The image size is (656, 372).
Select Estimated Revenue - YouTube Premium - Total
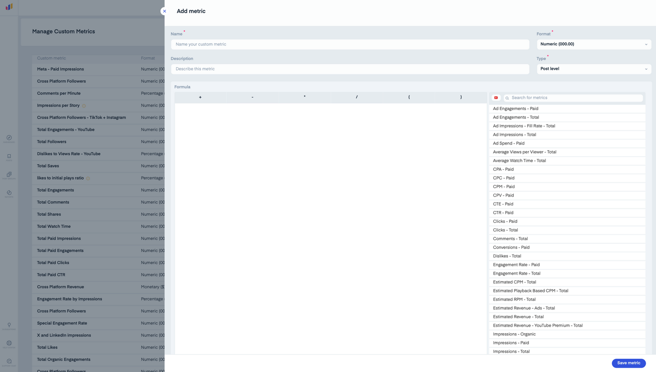567,325
